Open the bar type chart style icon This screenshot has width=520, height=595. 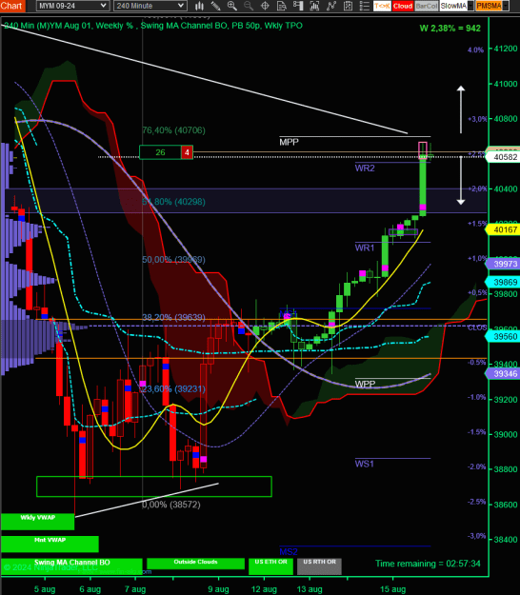pyautogui.click(x=199, y=6)
